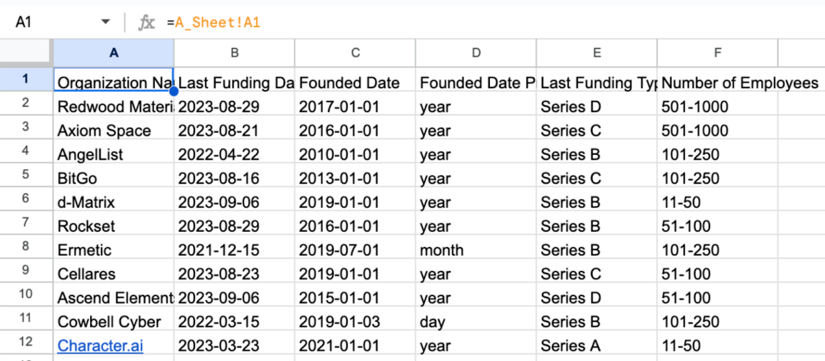Image resolution: width=825 pixels, height=361 pixels.
Task: Select column B header
Action: (x=234, y=53)
